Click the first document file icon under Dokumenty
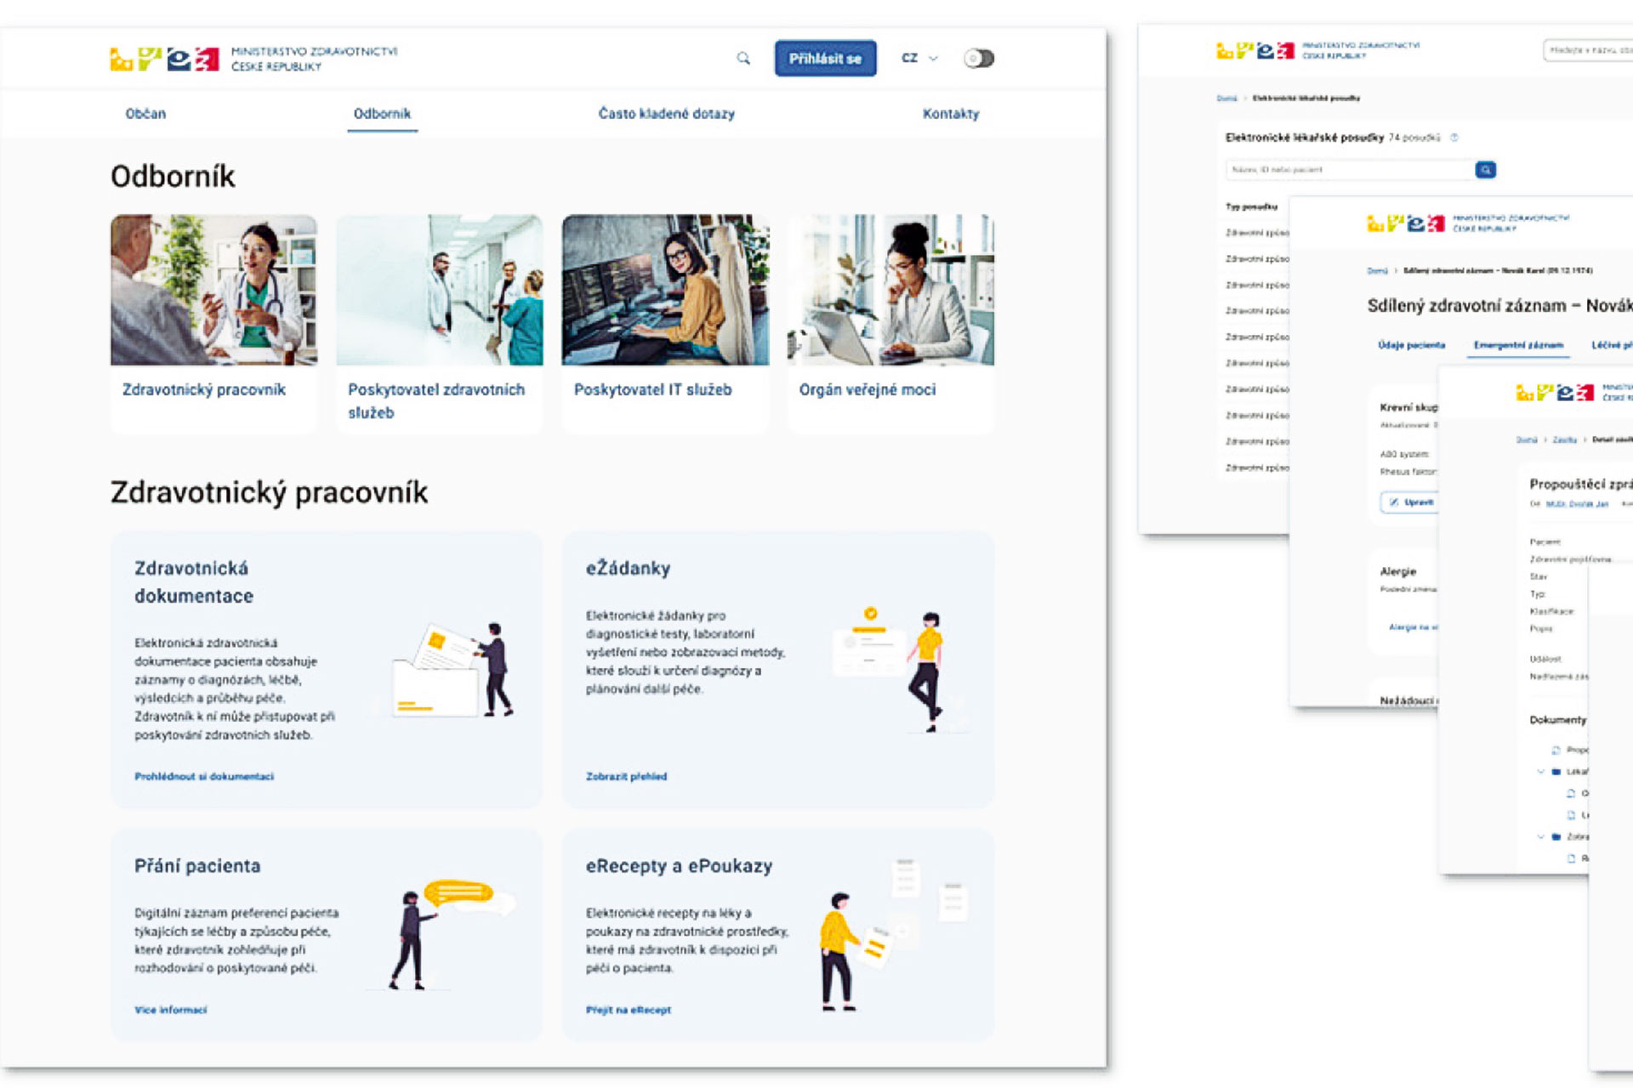The width and height of the screenshot is (1633, 1088). click(x=1556, y=750)
